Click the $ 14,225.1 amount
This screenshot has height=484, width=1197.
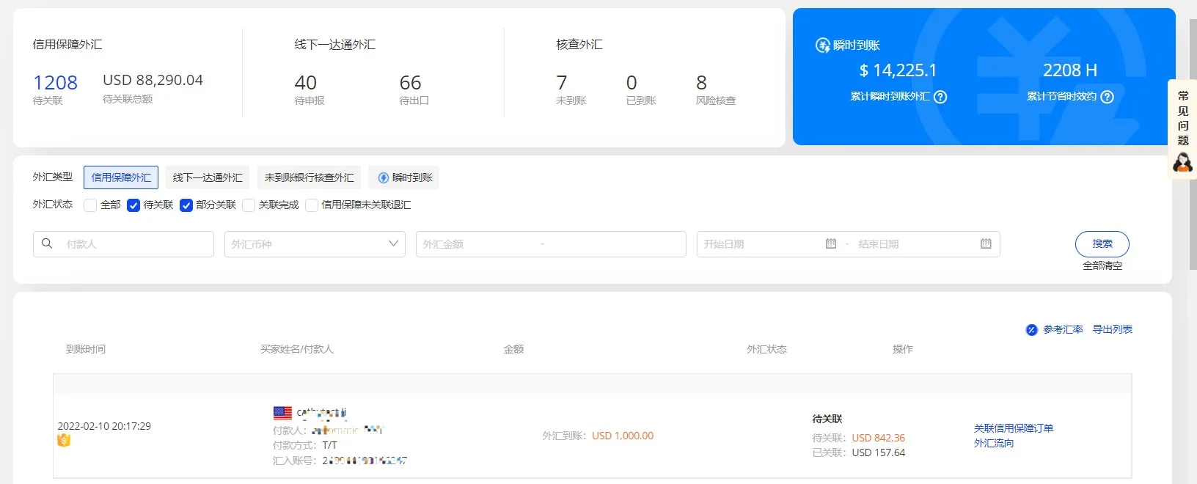[x=898, y=70]
